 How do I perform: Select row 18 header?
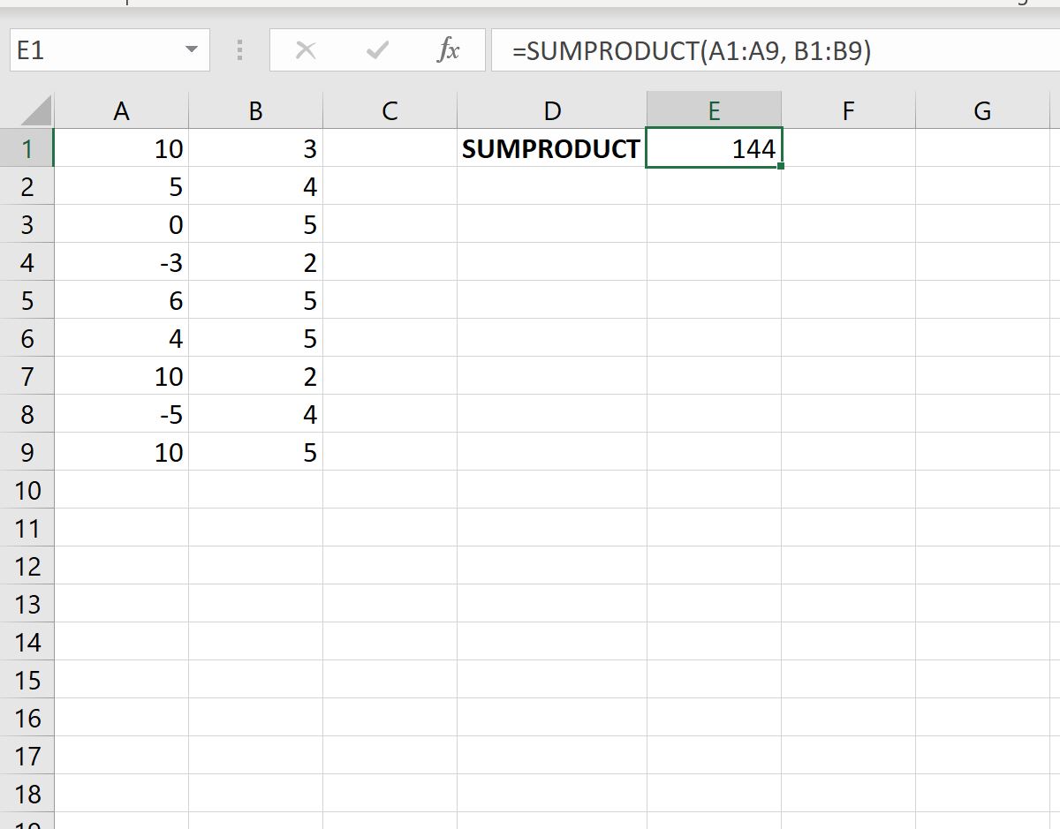(26, 793)
